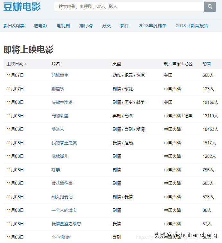Click 123人 in 那座桥 row
Screen dimensions: 222x243
pos(208,89)
